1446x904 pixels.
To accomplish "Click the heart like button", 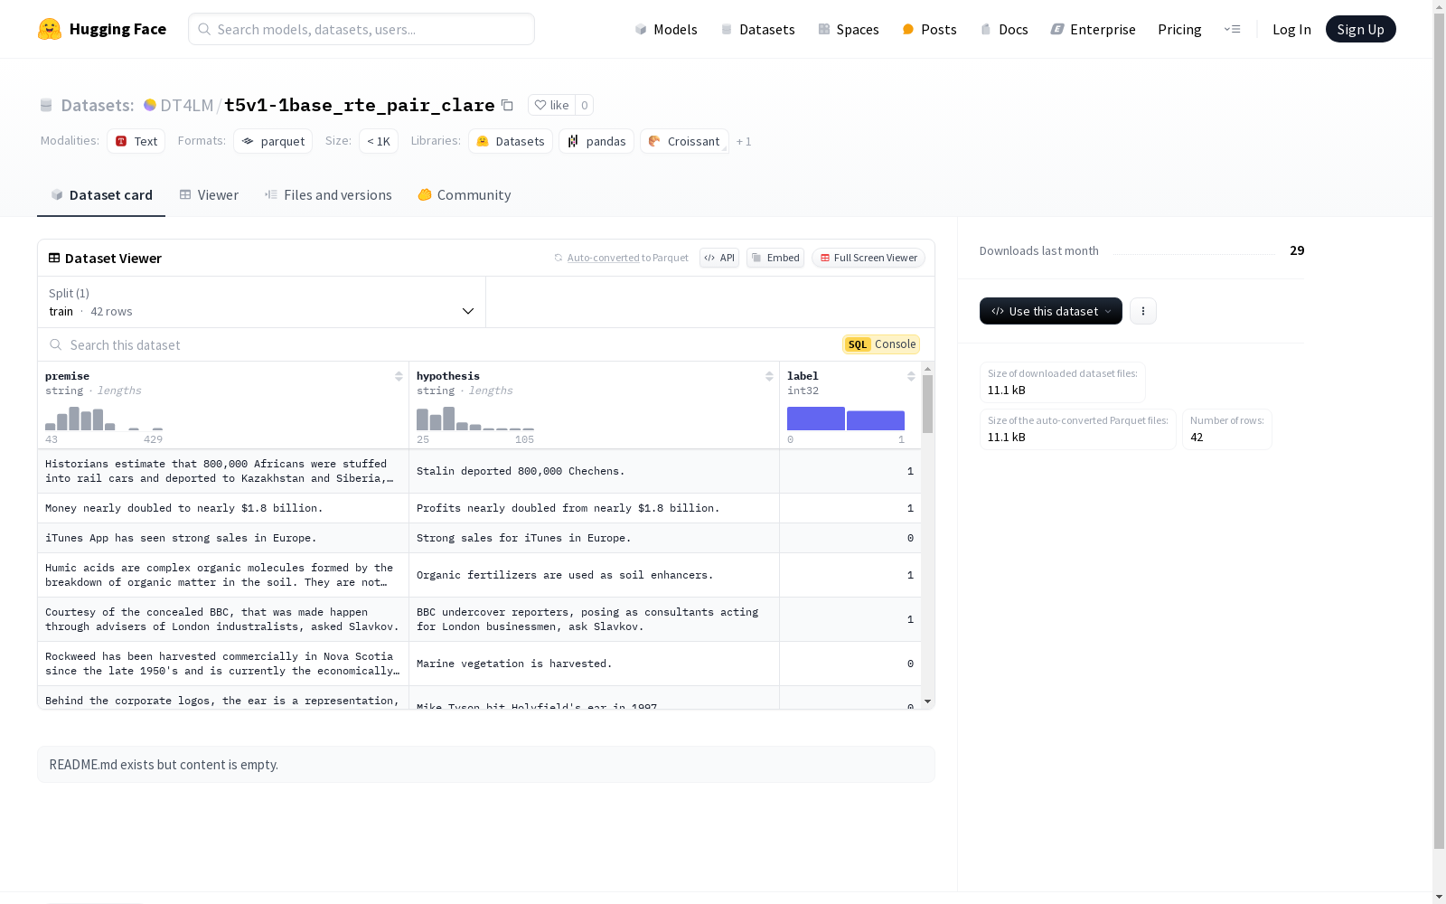I will coord(551,105).
